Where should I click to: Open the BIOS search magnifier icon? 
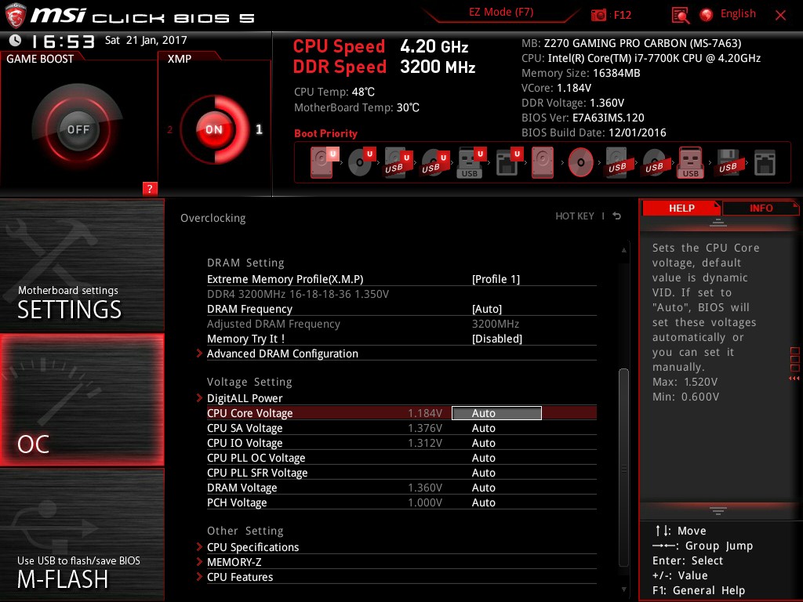tap(680, 16)
